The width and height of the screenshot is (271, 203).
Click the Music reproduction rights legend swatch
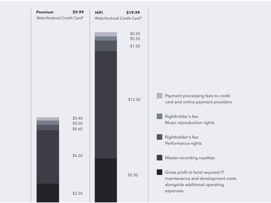pos(159,116)
